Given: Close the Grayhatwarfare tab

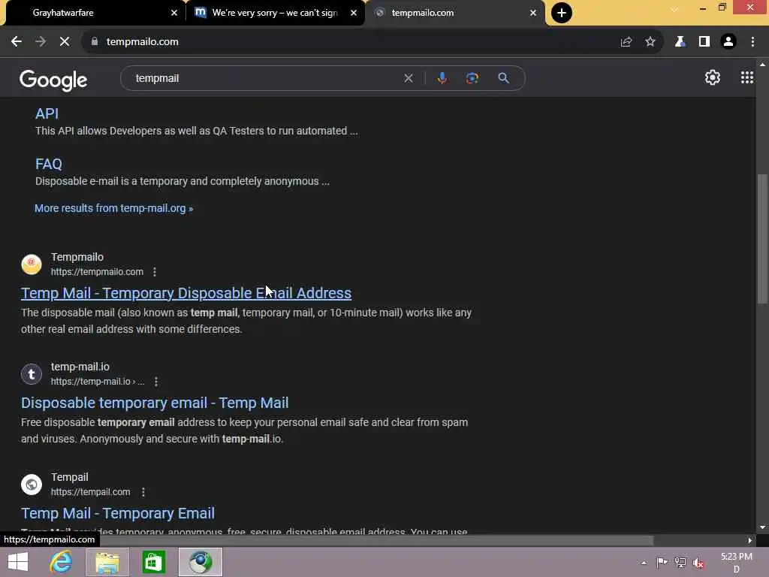Looking at the screenshot, I should tap(174, 13).
